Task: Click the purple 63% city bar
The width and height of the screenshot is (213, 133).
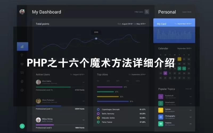Action: click(110, 87)
